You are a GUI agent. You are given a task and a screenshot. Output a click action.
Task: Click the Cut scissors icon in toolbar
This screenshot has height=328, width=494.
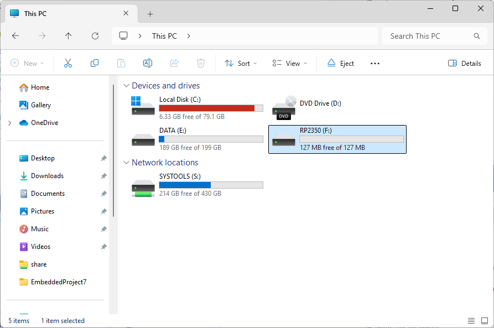(x=68, y=63)
